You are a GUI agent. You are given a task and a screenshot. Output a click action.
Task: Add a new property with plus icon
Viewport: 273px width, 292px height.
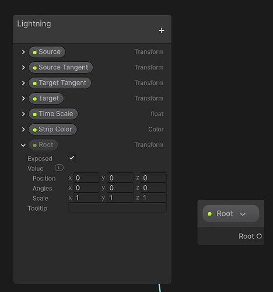point(162,30)
